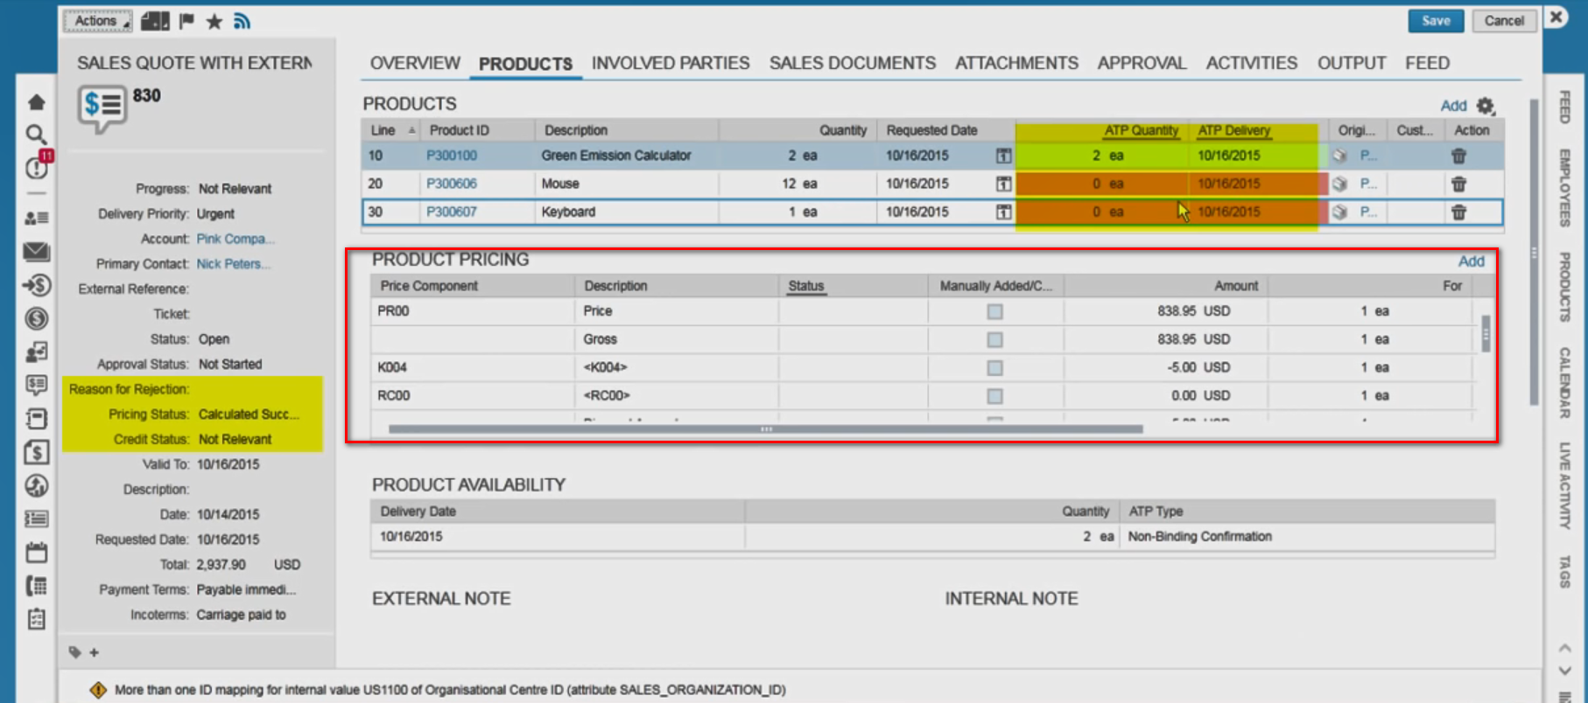Toggle Manually Added checkbox for PR00 row
Viewport: 1588px width, 703px height.
click(x=994, y=311)
